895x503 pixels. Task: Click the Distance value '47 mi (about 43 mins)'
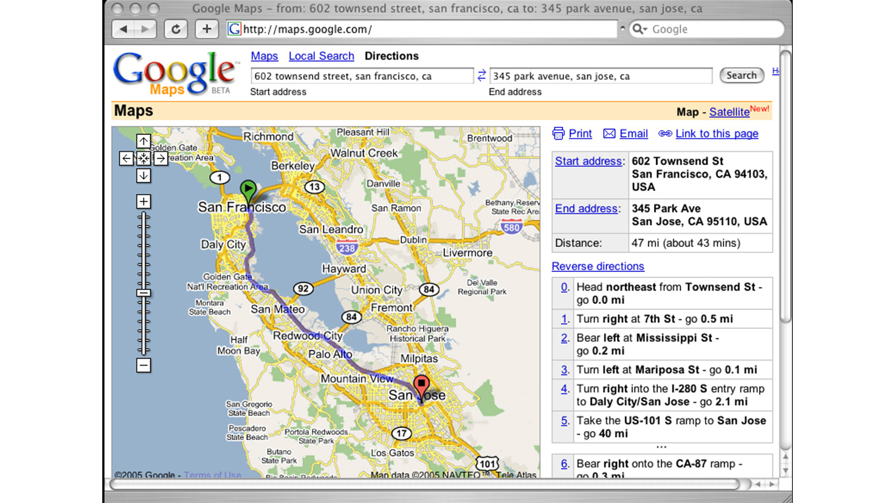(686, 243)
